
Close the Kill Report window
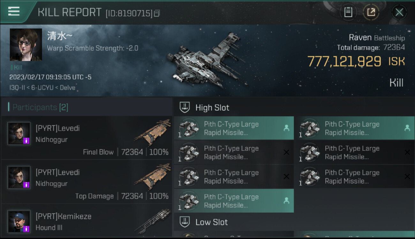tap(399, 12)
